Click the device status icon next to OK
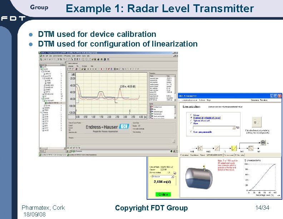This screenshot has width=283, height=219. (x=174, y=172)
